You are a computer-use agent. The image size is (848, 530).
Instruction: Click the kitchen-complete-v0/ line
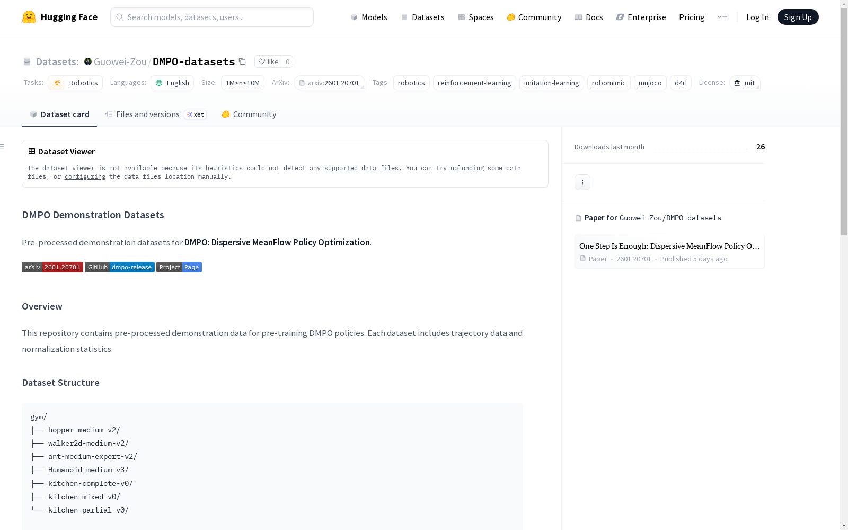tap(91, 483)
